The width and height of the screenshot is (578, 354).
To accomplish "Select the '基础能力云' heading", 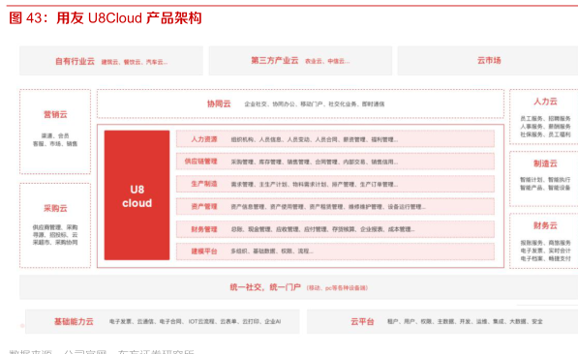I will (x=74, y=321).
